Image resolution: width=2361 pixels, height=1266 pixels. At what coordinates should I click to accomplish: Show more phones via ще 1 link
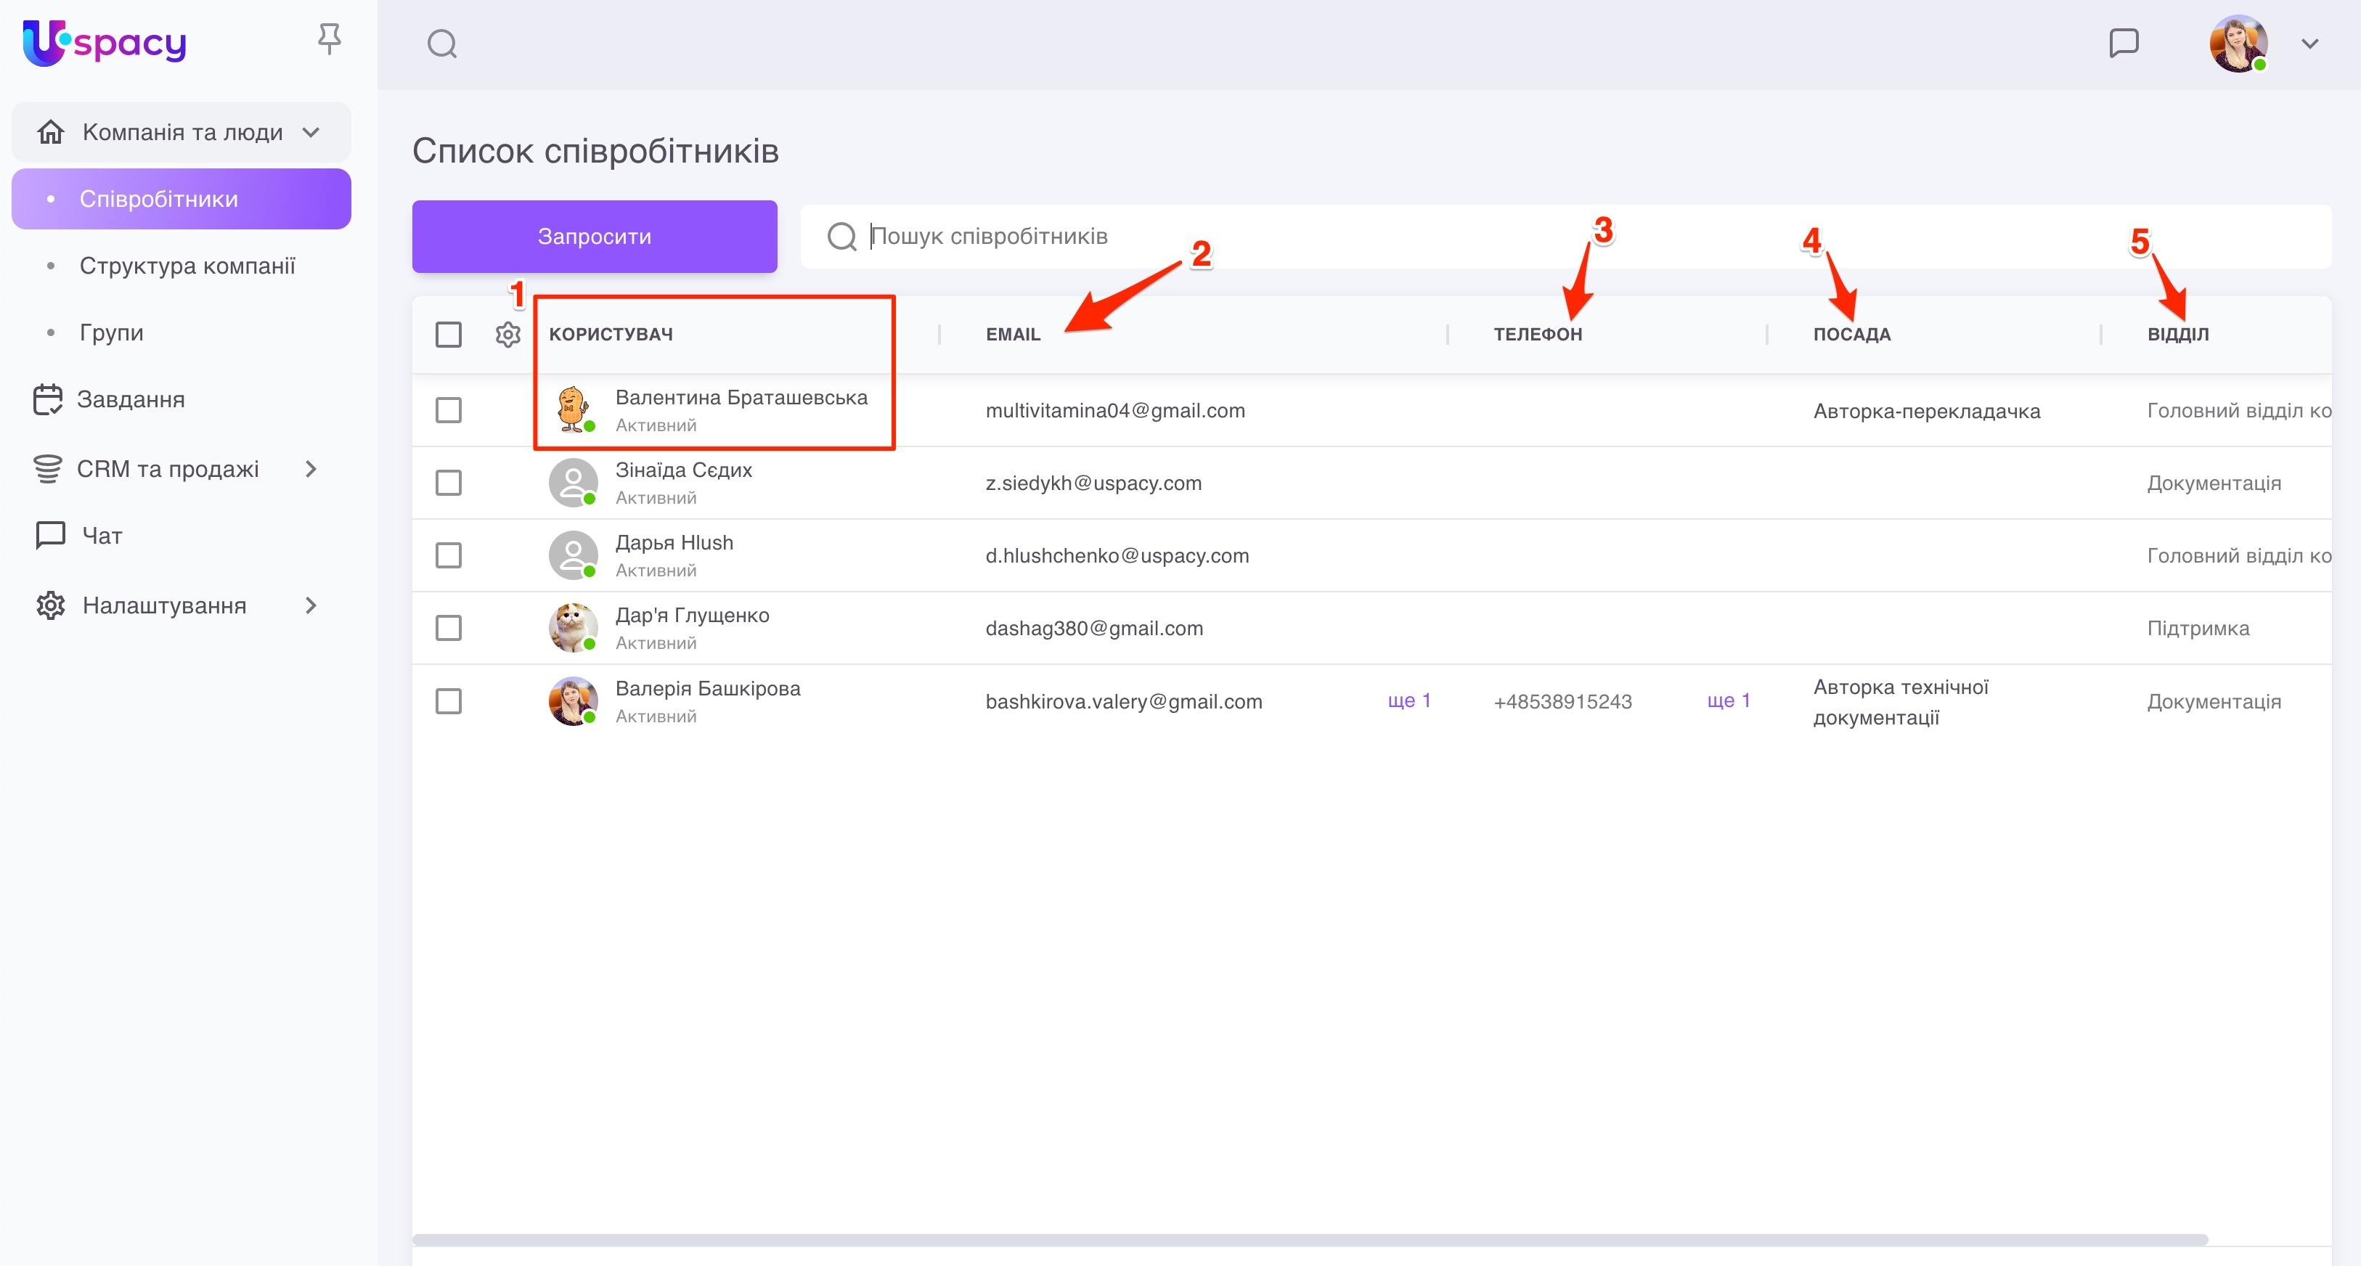[x=1729, y=701]
